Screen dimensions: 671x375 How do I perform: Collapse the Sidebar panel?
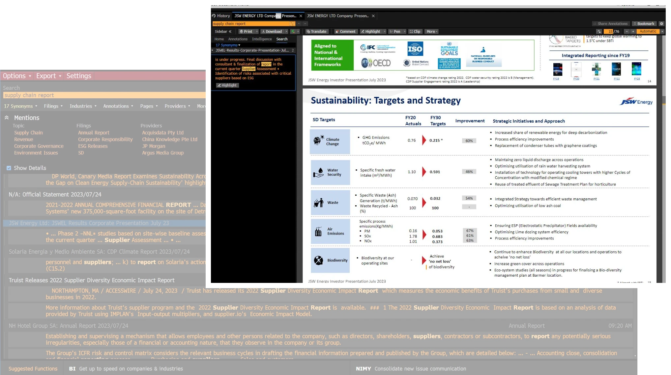click(223, 32)
